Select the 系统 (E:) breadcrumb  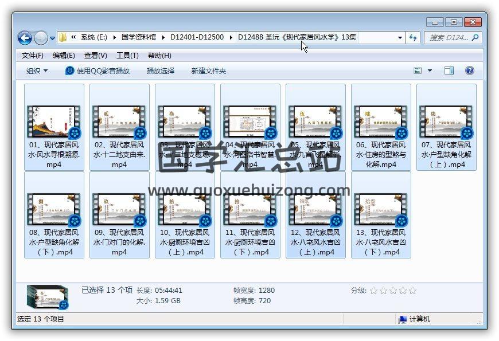click(93, 37)
